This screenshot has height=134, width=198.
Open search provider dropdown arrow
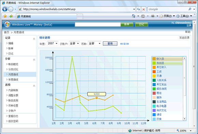point(194,9)
